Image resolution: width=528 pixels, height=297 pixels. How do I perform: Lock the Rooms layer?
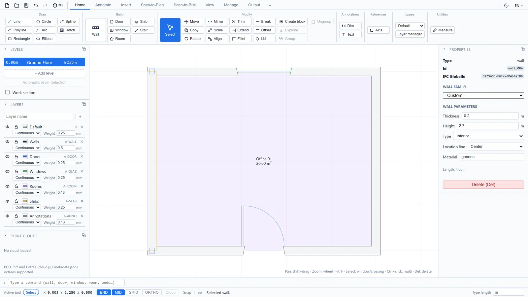click(16, 186)
